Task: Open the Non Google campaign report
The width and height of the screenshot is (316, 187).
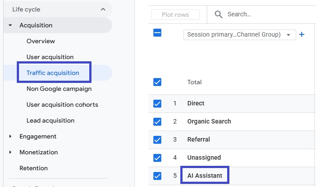Action: pyautogui.click(x=59, y=89)
